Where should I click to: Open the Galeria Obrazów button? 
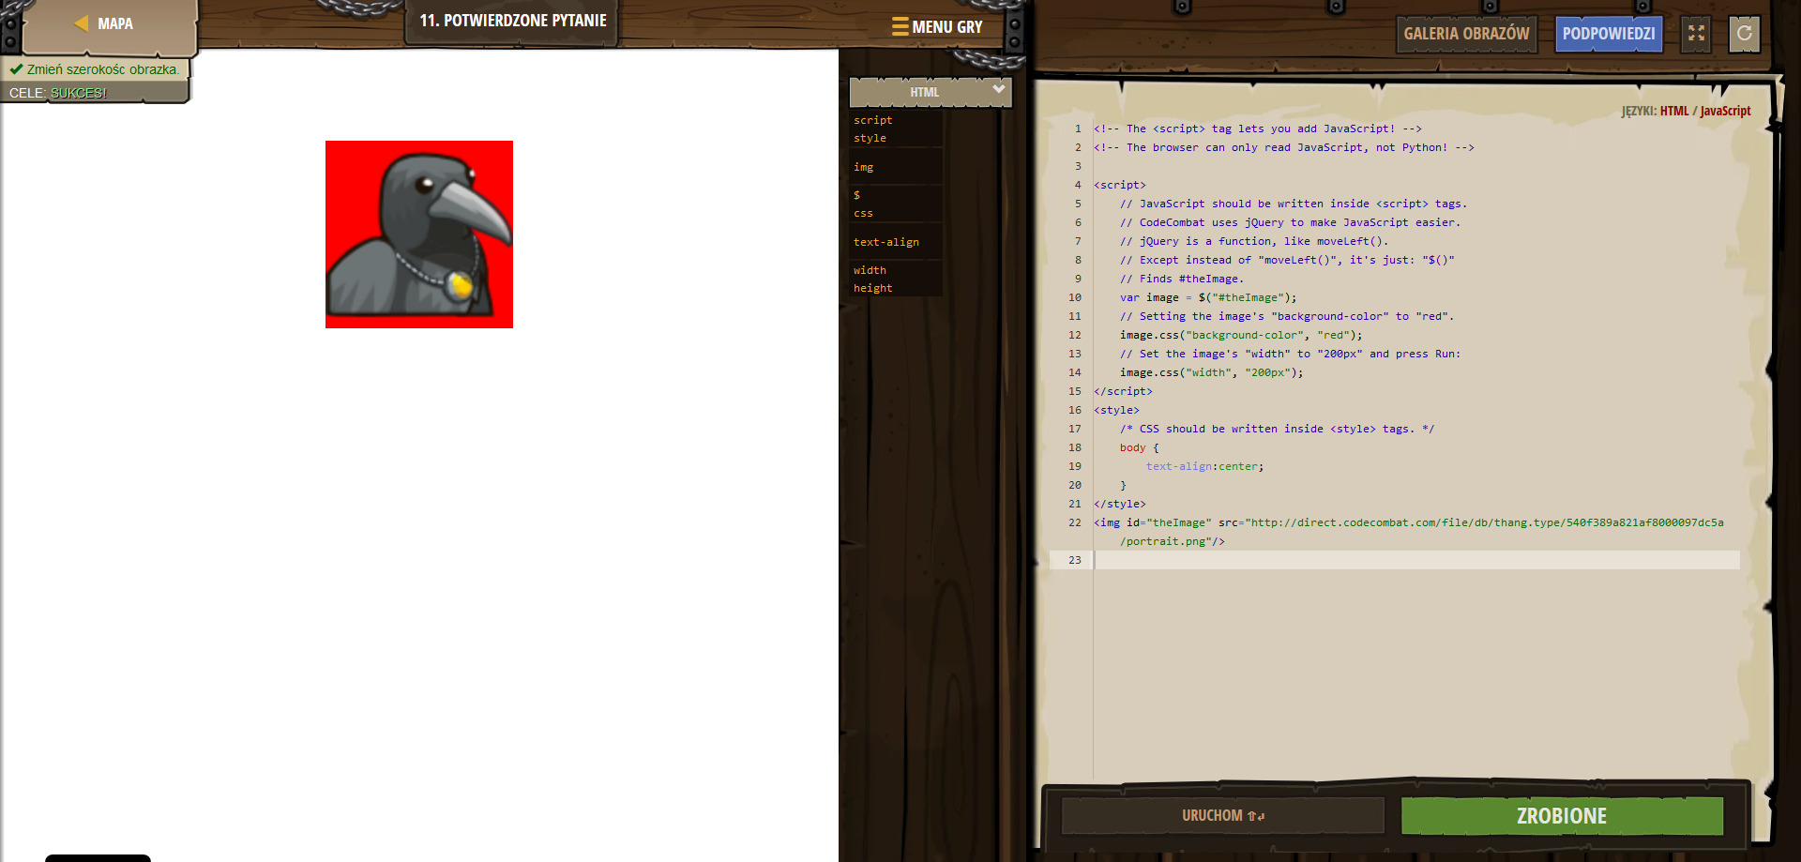click(x=1466, y=34)
